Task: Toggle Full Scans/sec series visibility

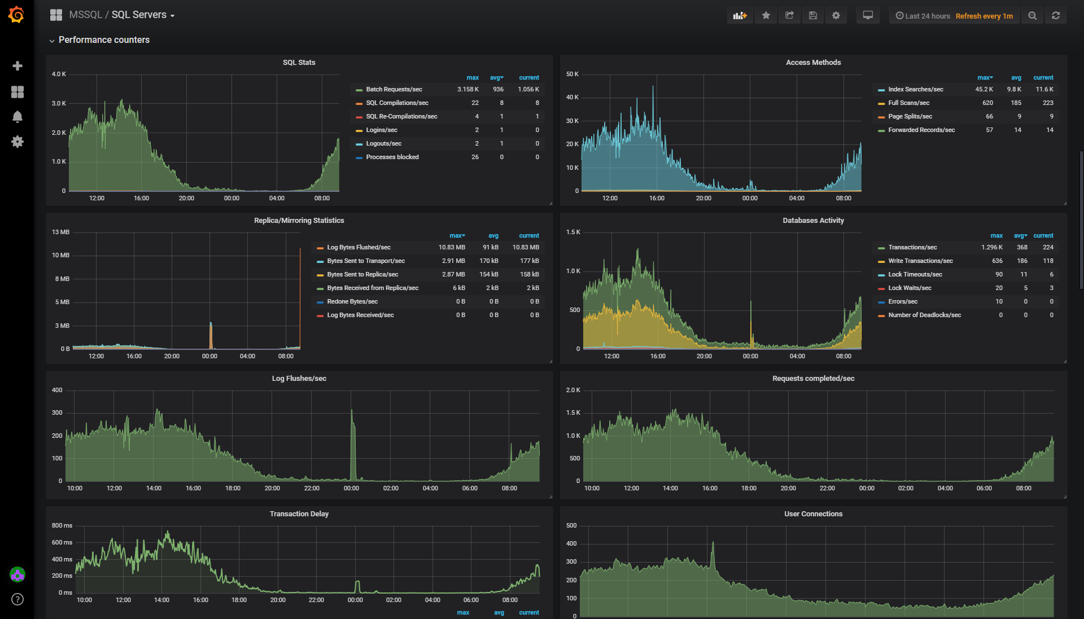Action: [x=908, y=103]
